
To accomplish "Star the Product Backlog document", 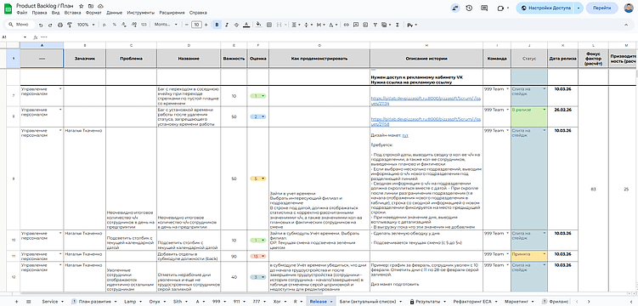I will (82, 7).
